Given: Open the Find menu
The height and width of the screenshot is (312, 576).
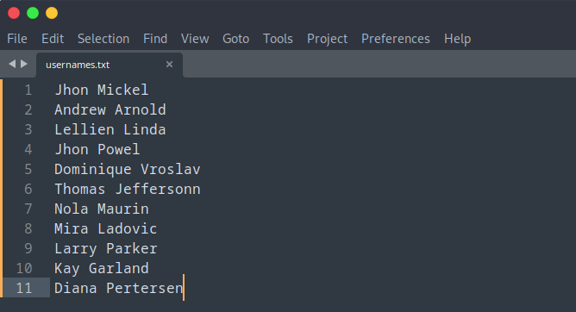Looking at the screenshot, I should click(x=155, y=39).
